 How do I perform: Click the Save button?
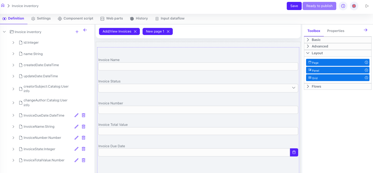coord(294,6)
